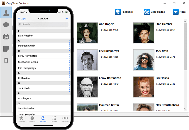
Task: Open the Groups link on the phone
Action: (x=22, y=19)
